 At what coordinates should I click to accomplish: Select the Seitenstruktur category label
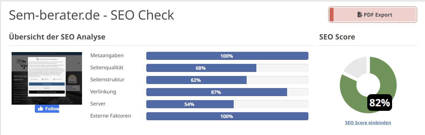[x=107, y=80]
